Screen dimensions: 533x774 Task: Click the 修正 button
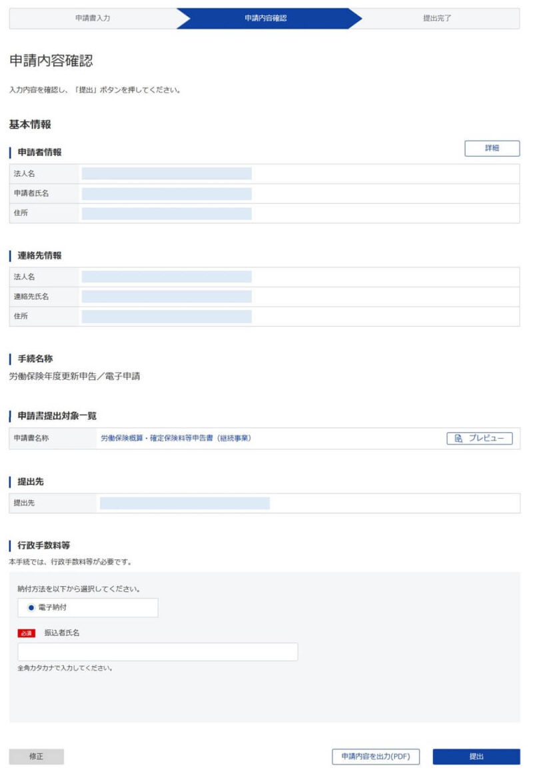click(36, 756)
